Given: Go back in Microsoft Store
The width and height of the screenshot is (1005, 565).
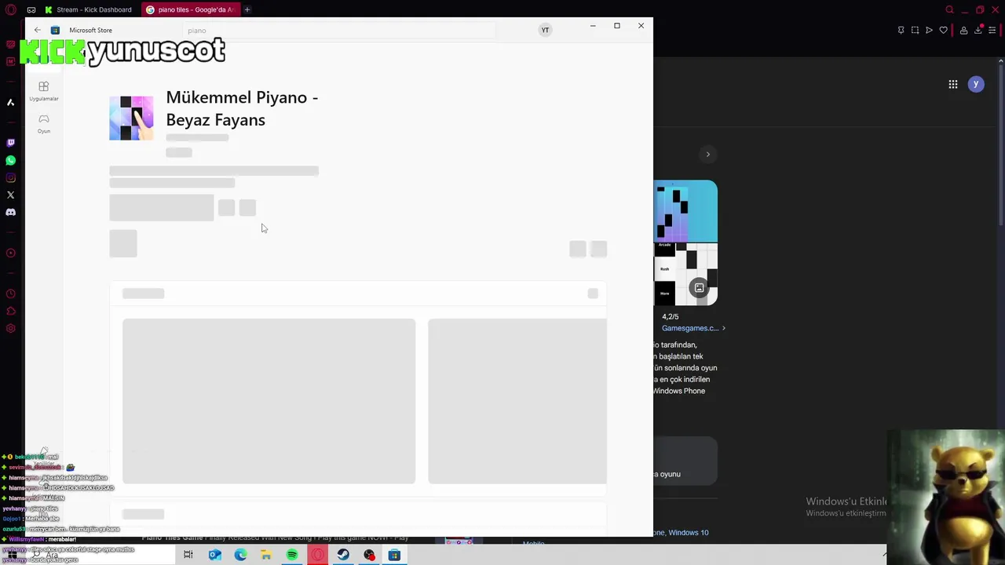Looking at the screenshot, I should pos(37,30).
